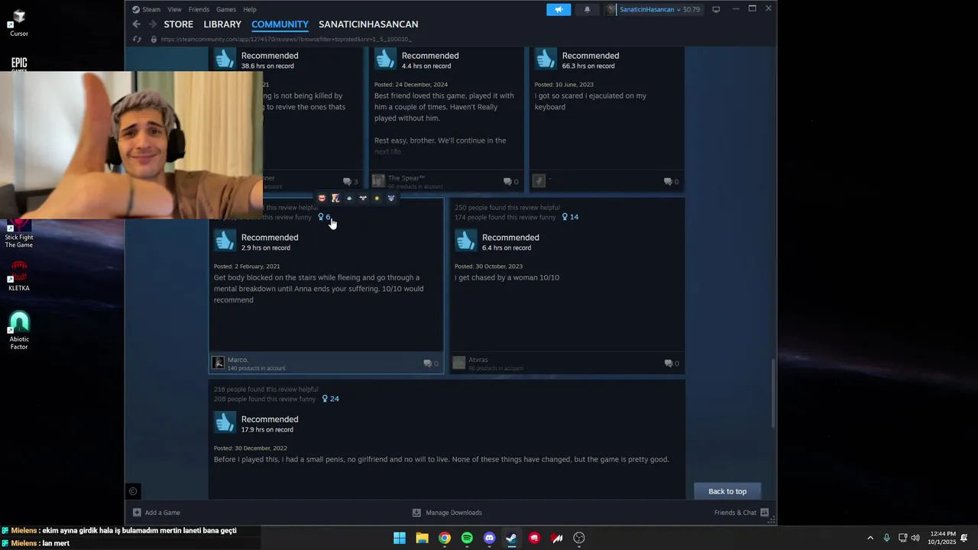Click the thumbs-up icon on 38.6 hrs review
This screenshot has height=550, width=978.
tap(225, 59)
